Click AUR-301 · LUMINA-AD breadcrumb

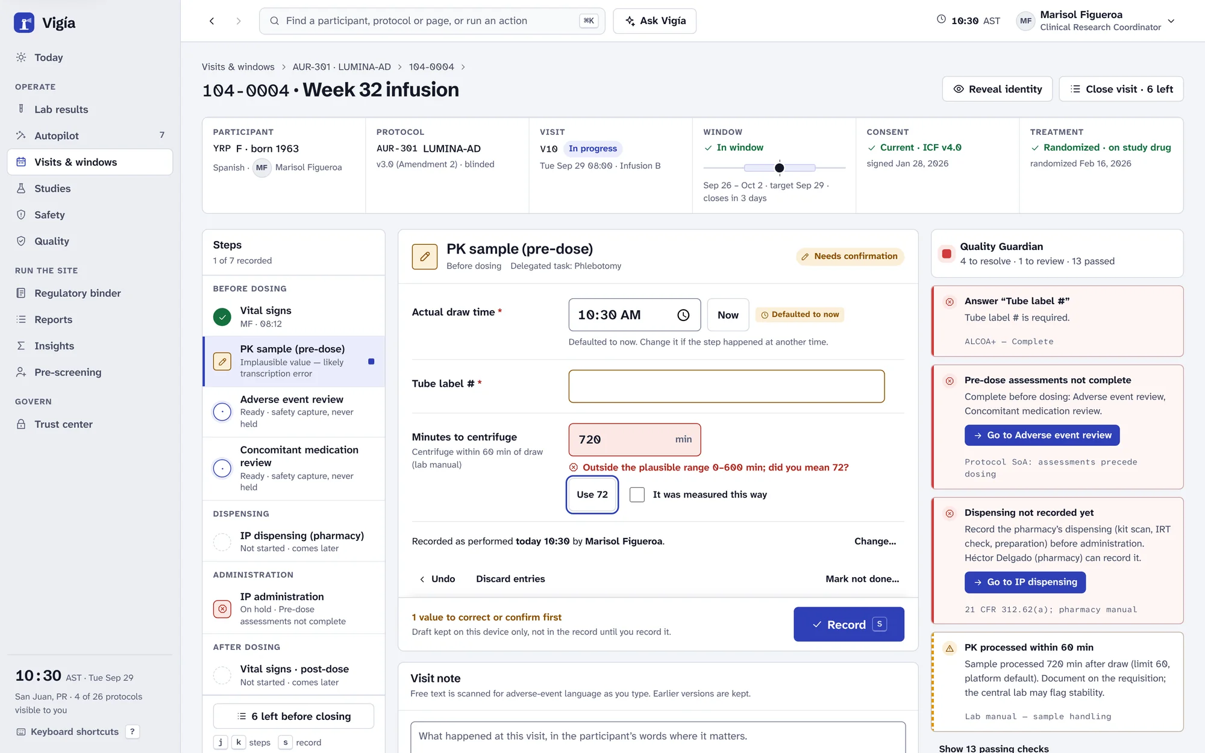point(342,67)
